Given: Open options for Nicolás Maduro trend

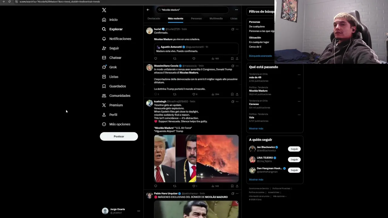Looking at the screenshot, I should point(299,88).
